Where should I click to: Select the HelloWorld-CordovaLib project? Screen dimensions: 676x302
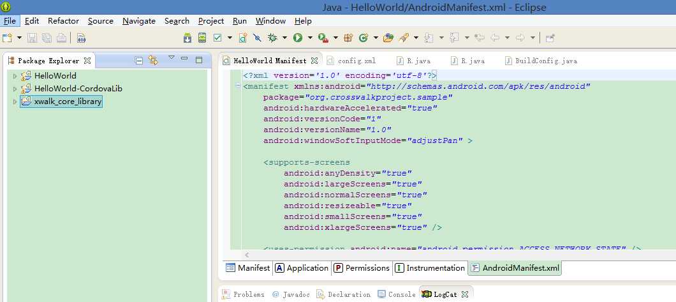(x=78, y=89)
